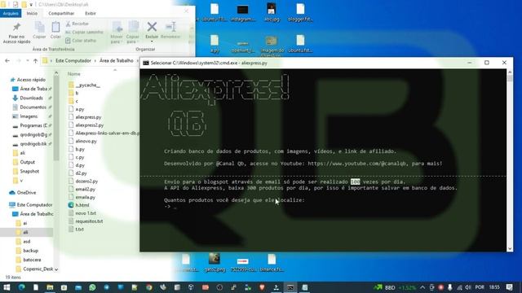Select the blogger desktop file icon
This screenshot has width=522, height=293.
(x=300, y=13)
